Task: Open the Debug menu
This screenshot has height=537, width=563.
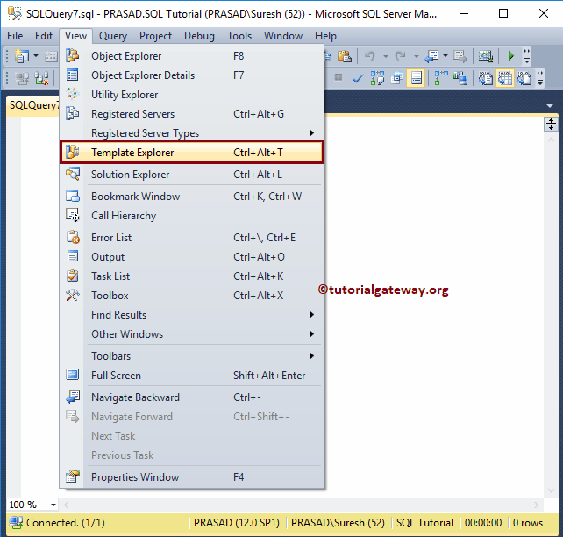Action: point(199,36)
